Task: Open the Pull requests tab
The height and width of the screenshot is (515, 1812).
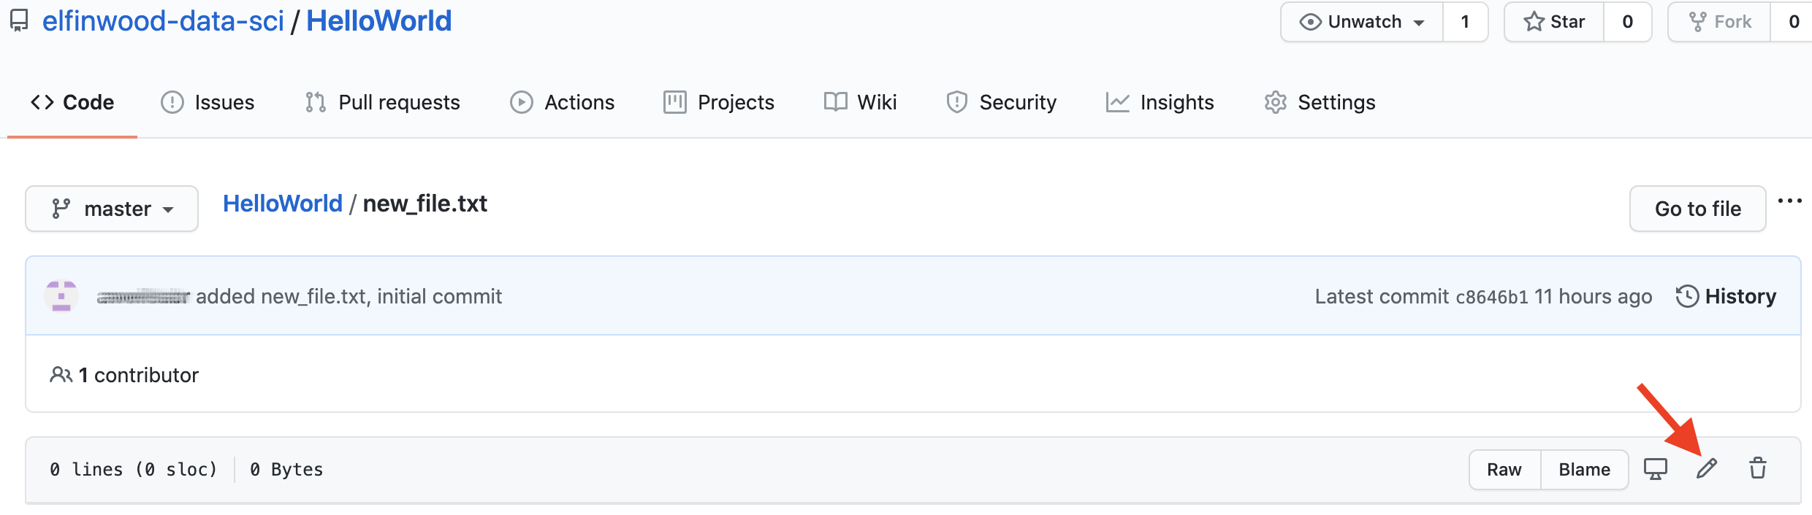Action: pyautogui.click(x=383, y=102)
